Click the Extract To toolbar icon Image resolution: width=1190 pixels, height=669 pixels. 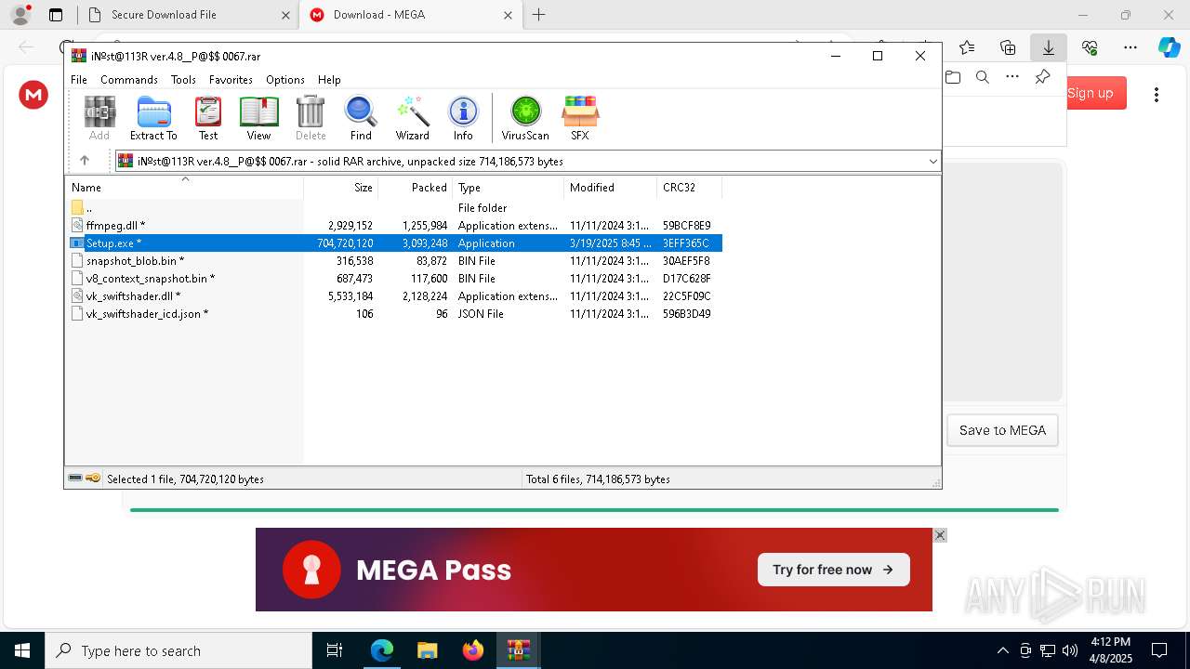point(153,118)
